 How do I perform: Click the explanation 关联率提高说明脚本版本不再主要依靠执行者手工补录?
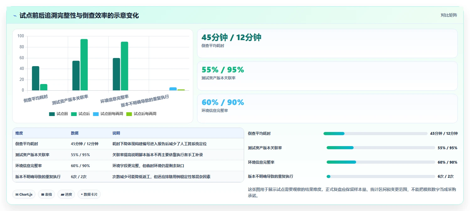[x=158, y=155]
